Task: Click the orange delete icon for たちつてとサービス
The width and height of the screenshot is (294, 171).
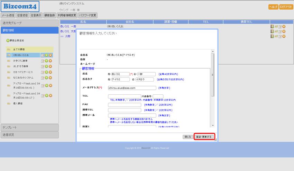Action: pyautogui.click(x=50, y=72)
